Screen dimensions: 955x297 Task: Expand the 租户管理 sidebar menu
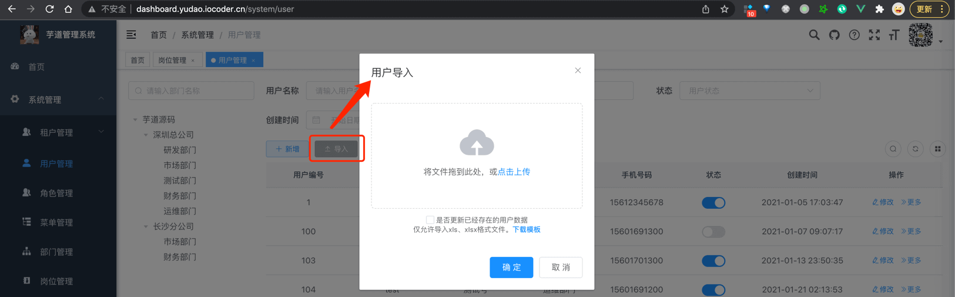[57, 132]
